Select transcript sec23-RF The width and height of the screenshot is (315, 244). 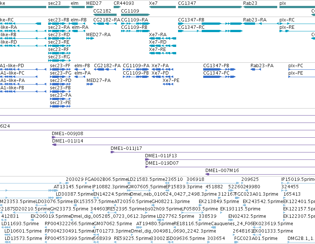coord(59,53)
